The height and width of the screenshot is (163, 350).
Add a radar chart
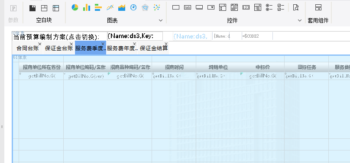pyautogui.click(x=145, y=7)
